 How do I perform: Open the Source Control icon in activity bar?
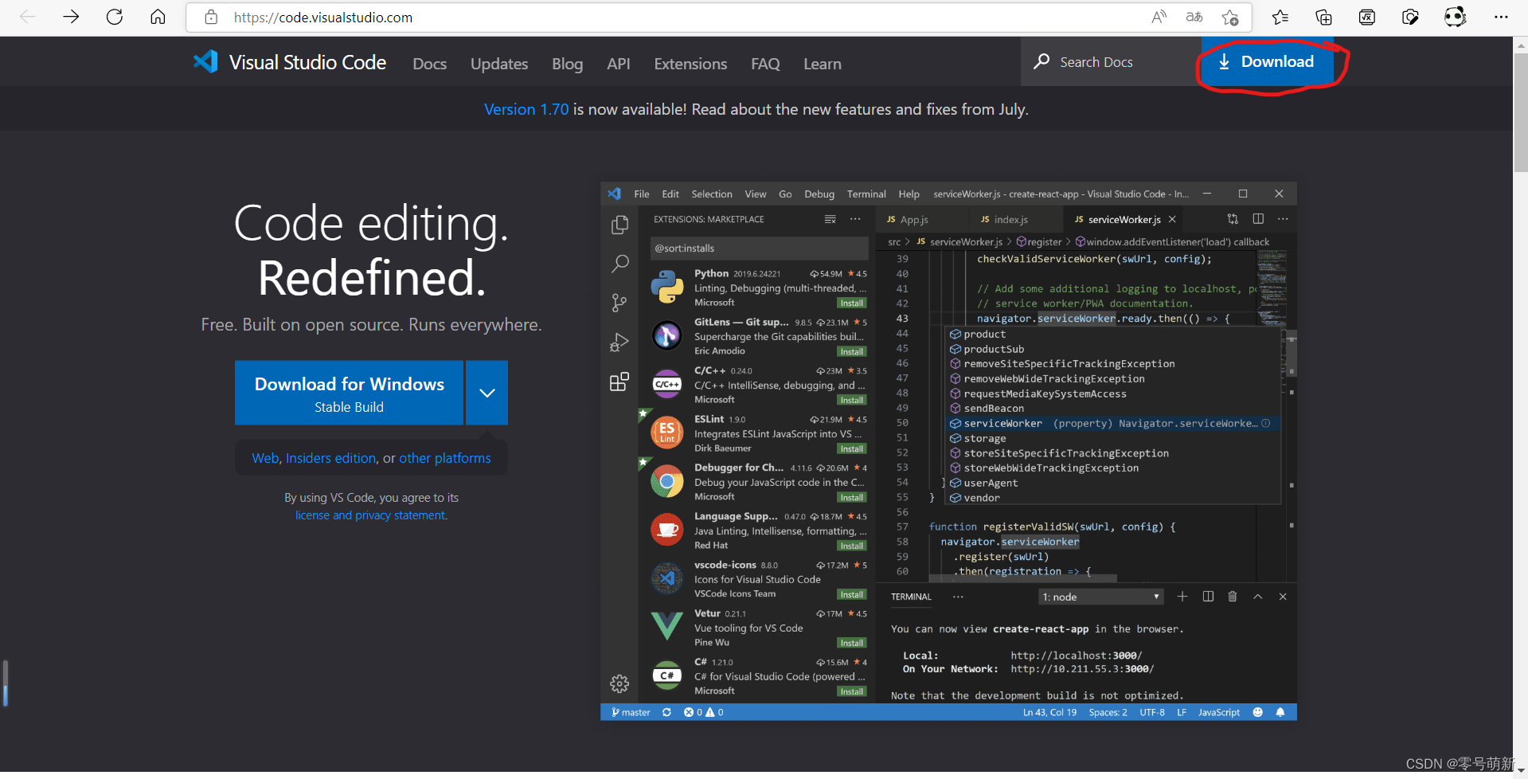(x=619, y=303)
